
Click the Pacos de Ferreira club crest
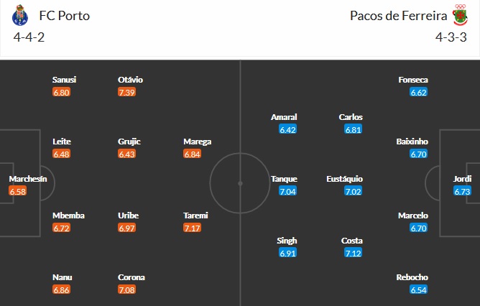tap(461, 14)
